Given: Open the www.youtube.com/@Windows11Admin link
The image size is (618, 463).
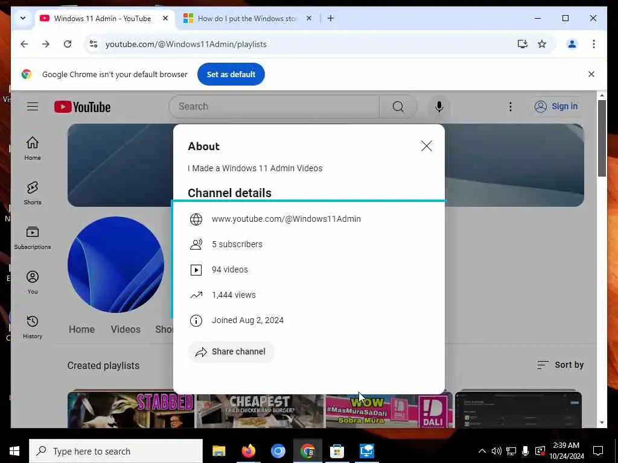Looking at the screenshot, I should pos(286,219).
